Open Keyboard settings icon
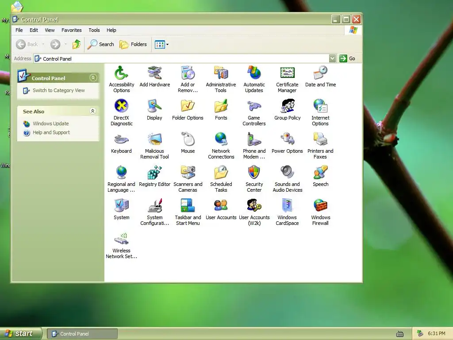453x340 pixels. point(121,143)
